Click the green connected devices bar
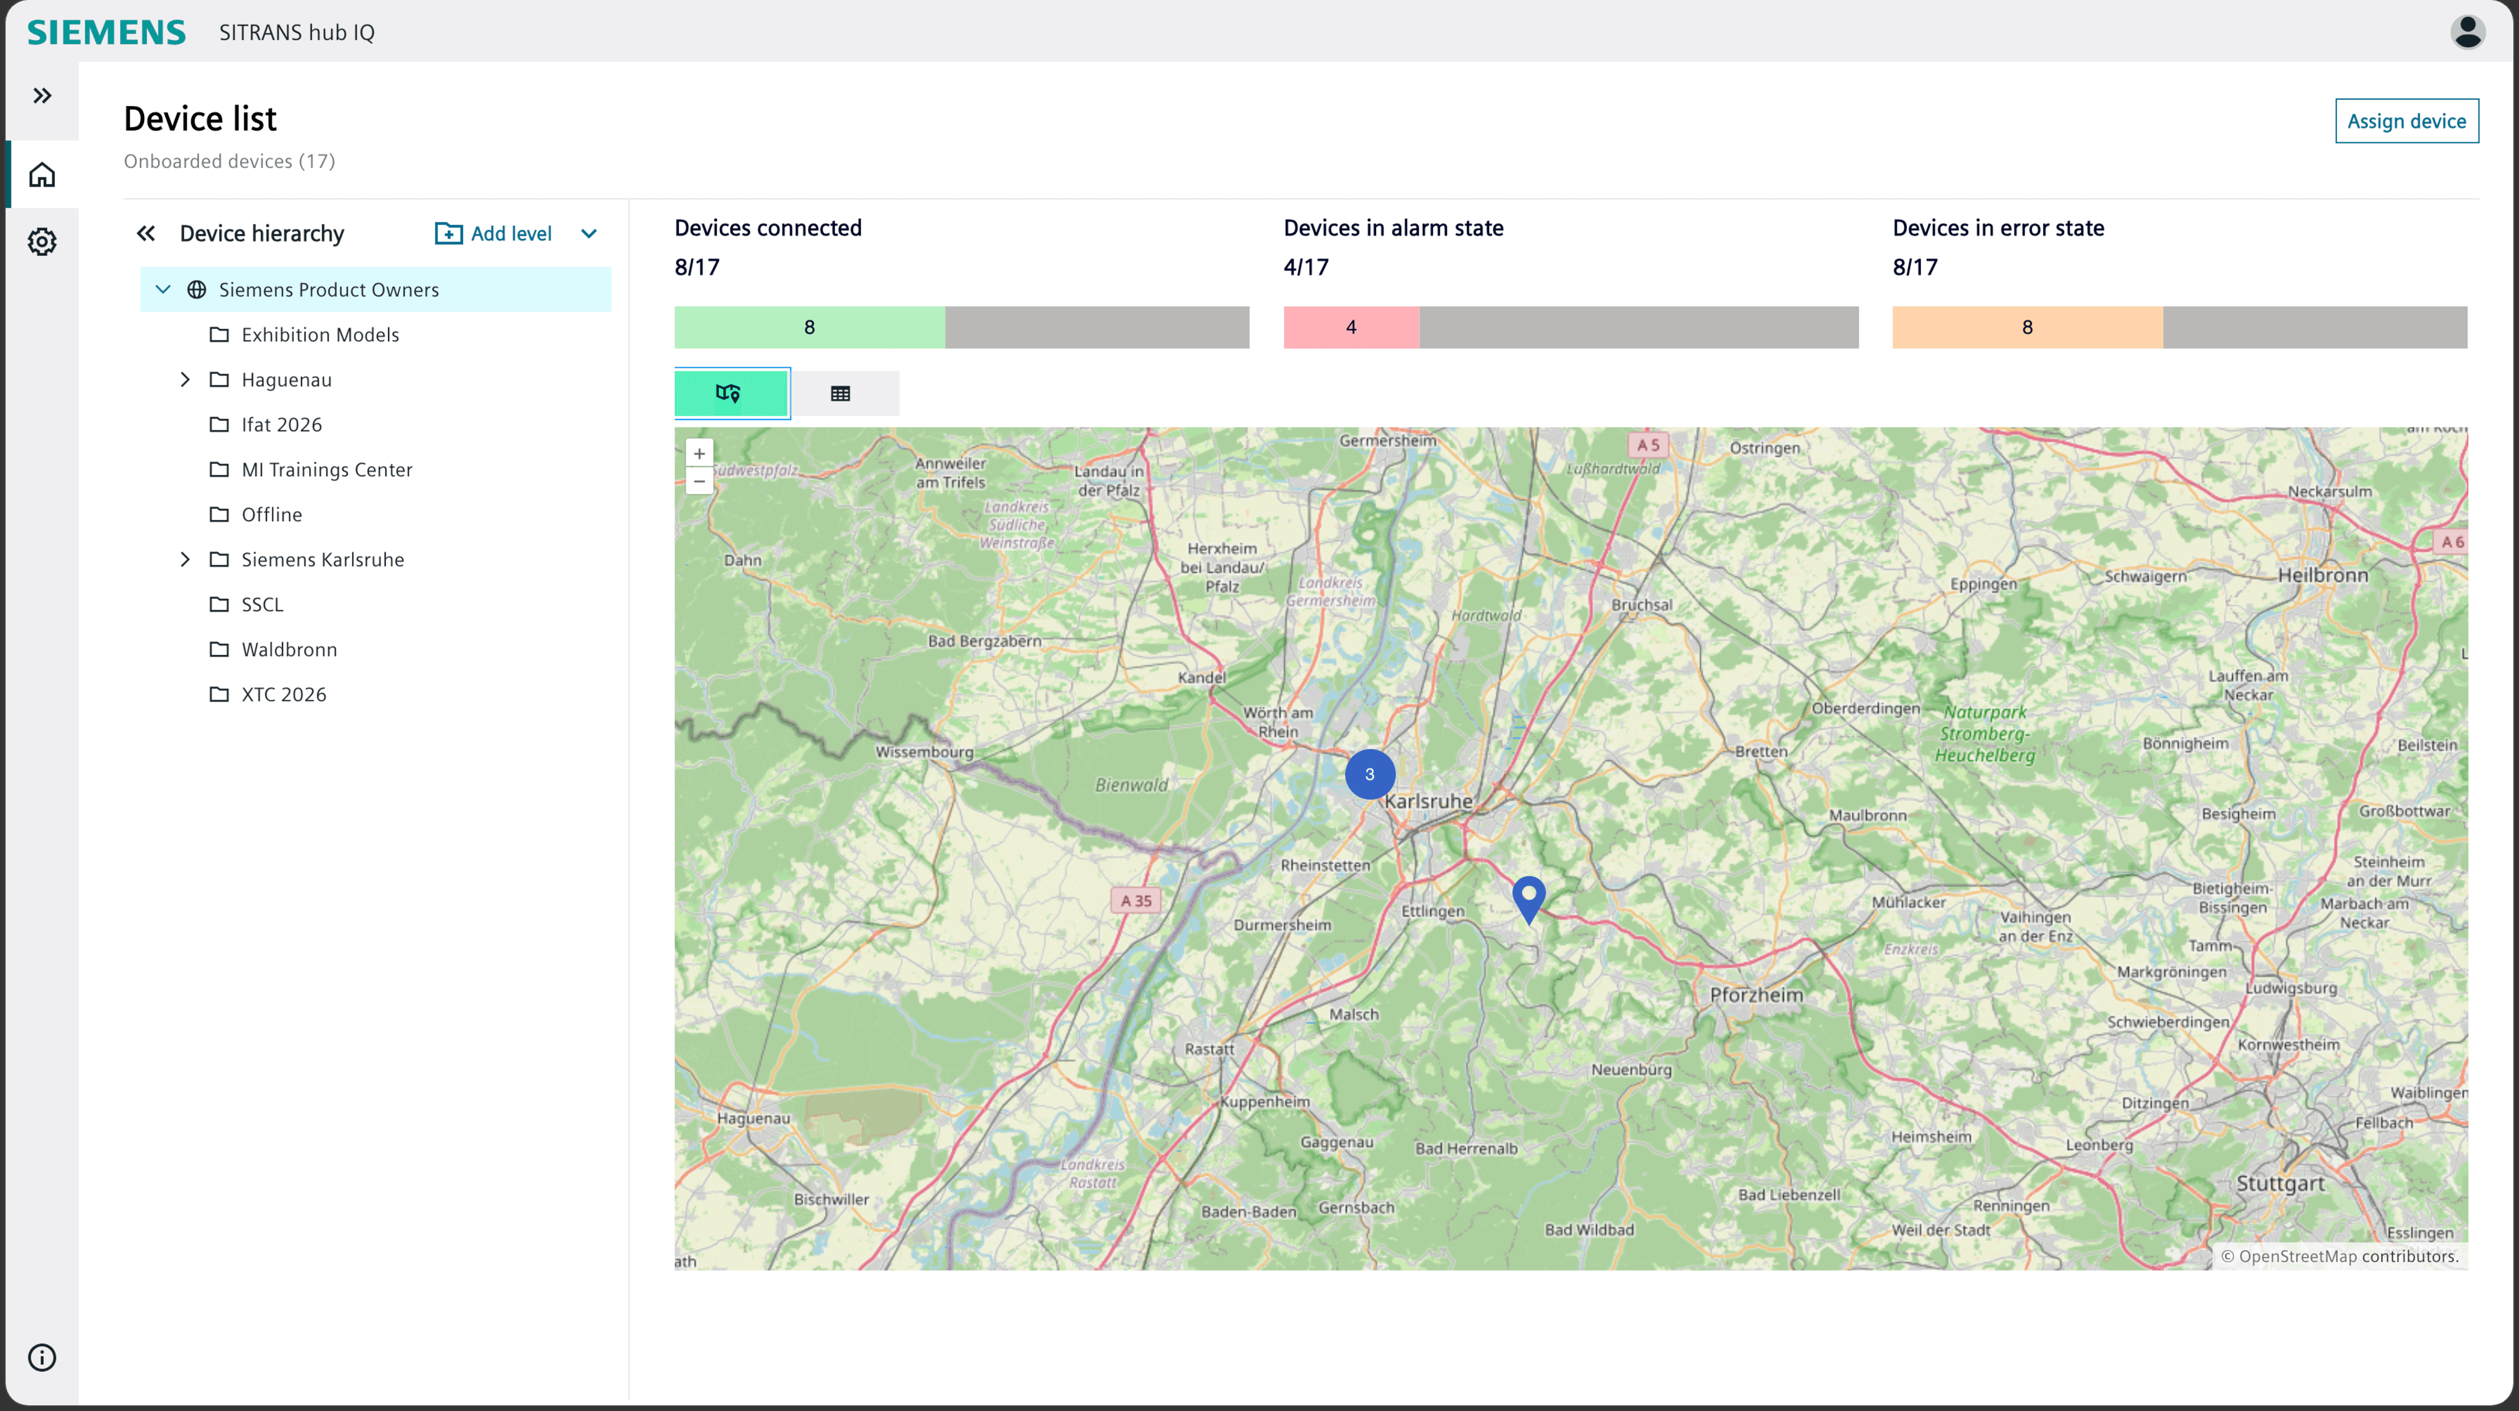The height and width of the screenshot is (1411, 2519). click(x=810, y=328)
